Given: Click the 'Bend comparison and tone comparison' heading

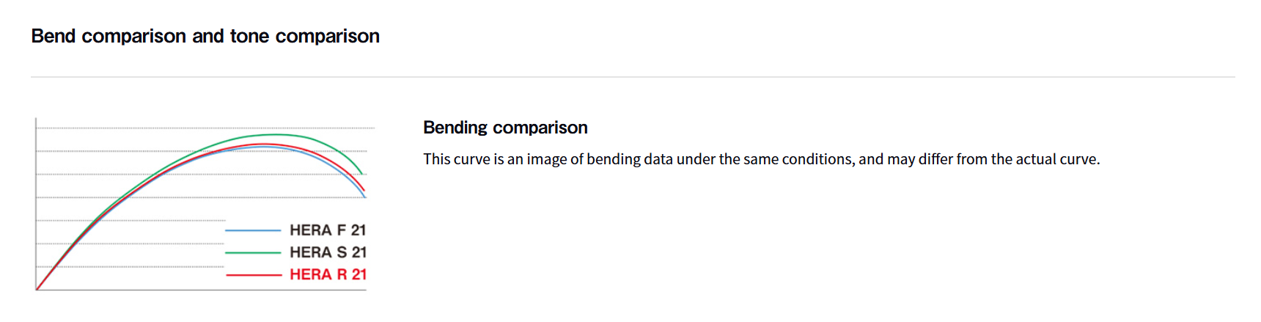Looking at the screenshot, I should 205,36.
